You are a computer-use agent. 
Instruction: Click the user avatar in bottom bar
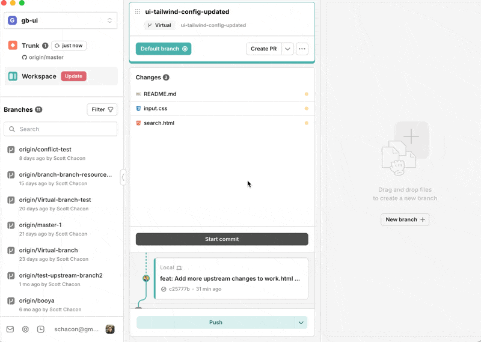coord(110,329)
